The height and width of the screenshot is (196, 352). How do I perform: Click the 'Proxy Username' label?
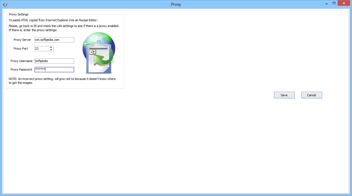[22, 61]
